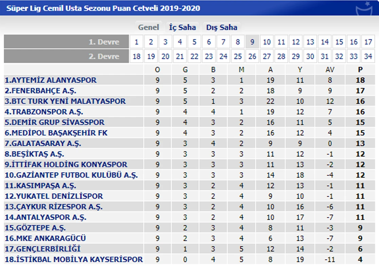Viewport: 379px width, 266px height.
Task: Click İstikbal Mobilya Kayserispor link
Action: (74, 259)
